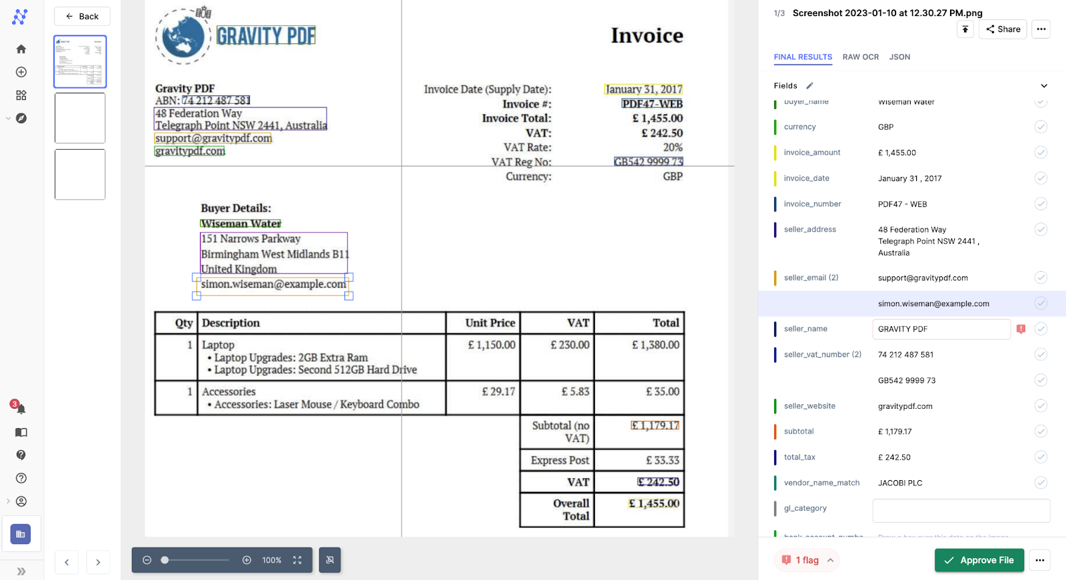Click the Nanonets logo in the sidebar

[20, 17]
